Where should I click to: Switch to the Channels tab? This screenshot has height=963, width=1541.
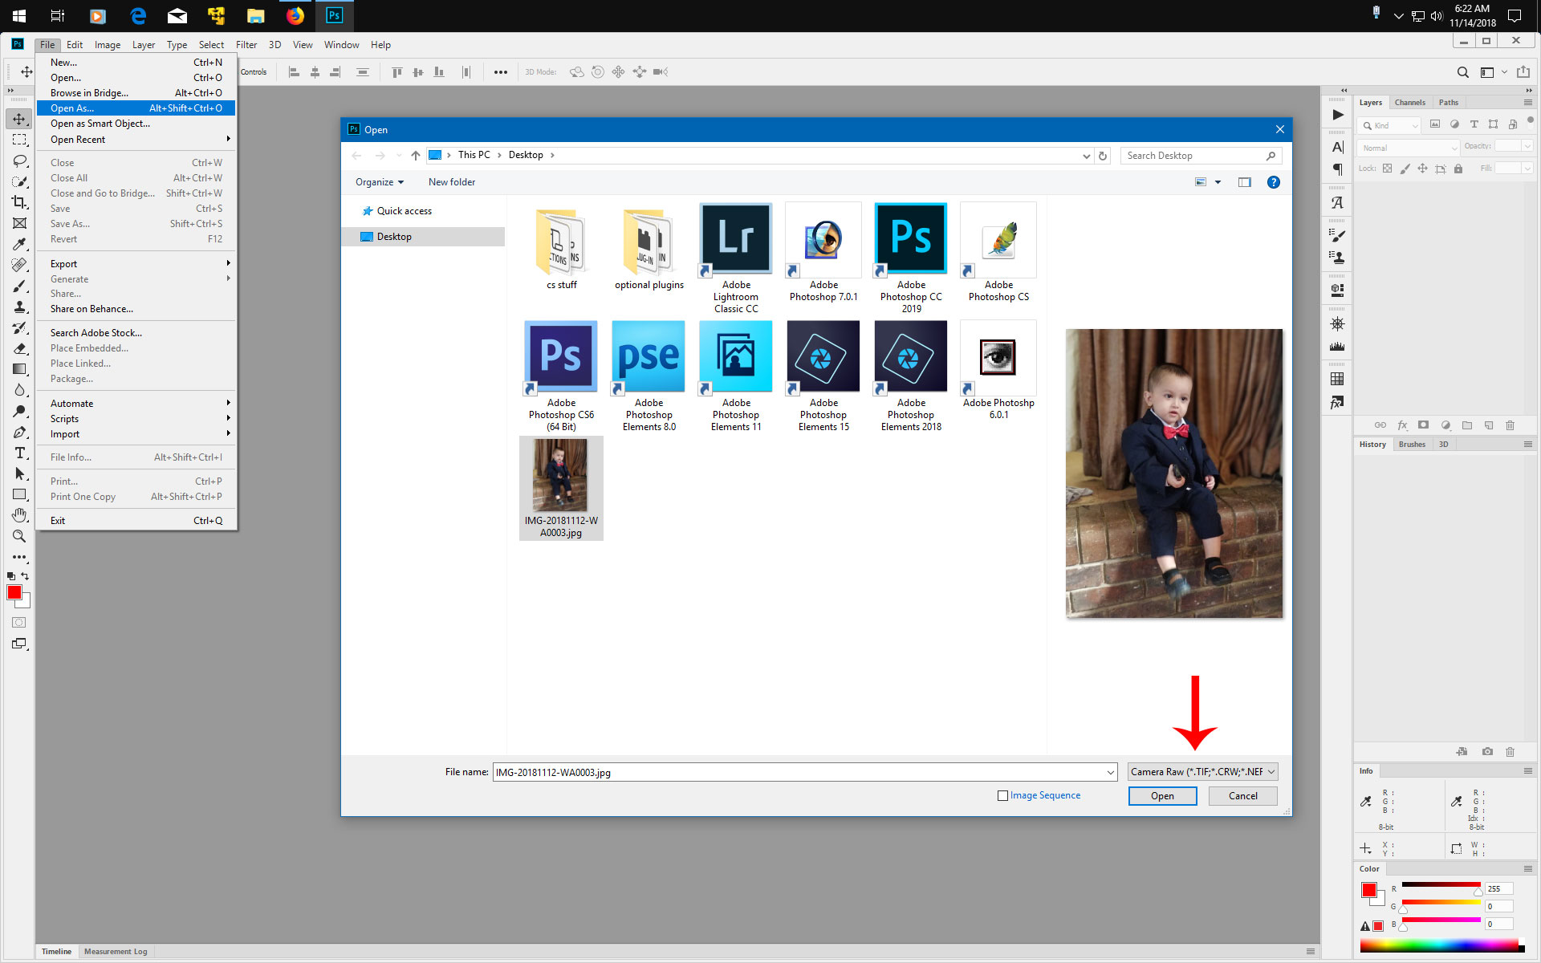point(1409,103)
